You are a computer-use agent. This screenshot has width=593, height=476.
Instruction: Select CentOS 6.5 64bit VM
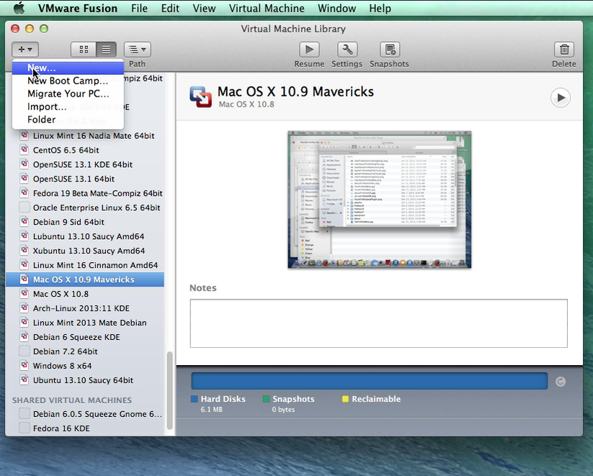point(85,150)
